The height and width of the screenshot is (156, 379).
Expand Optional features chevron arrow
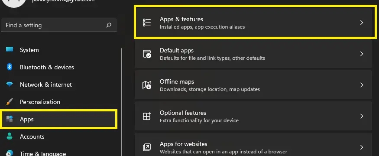[x=362, y=116]
